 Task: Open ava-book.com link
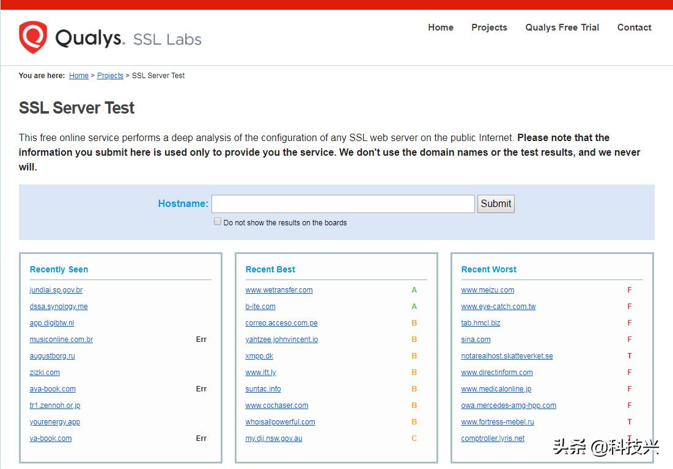53,389
